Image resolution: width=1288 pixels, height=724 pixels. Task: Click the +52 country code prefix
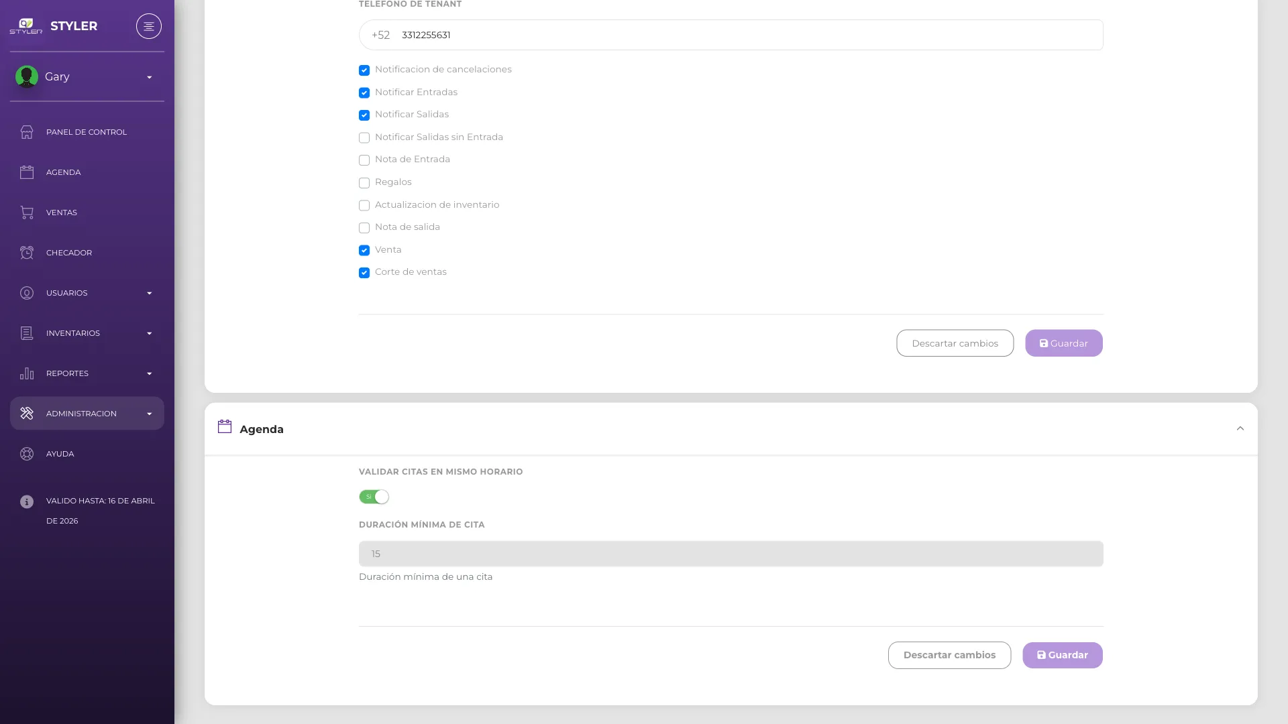tap(380, 35)
